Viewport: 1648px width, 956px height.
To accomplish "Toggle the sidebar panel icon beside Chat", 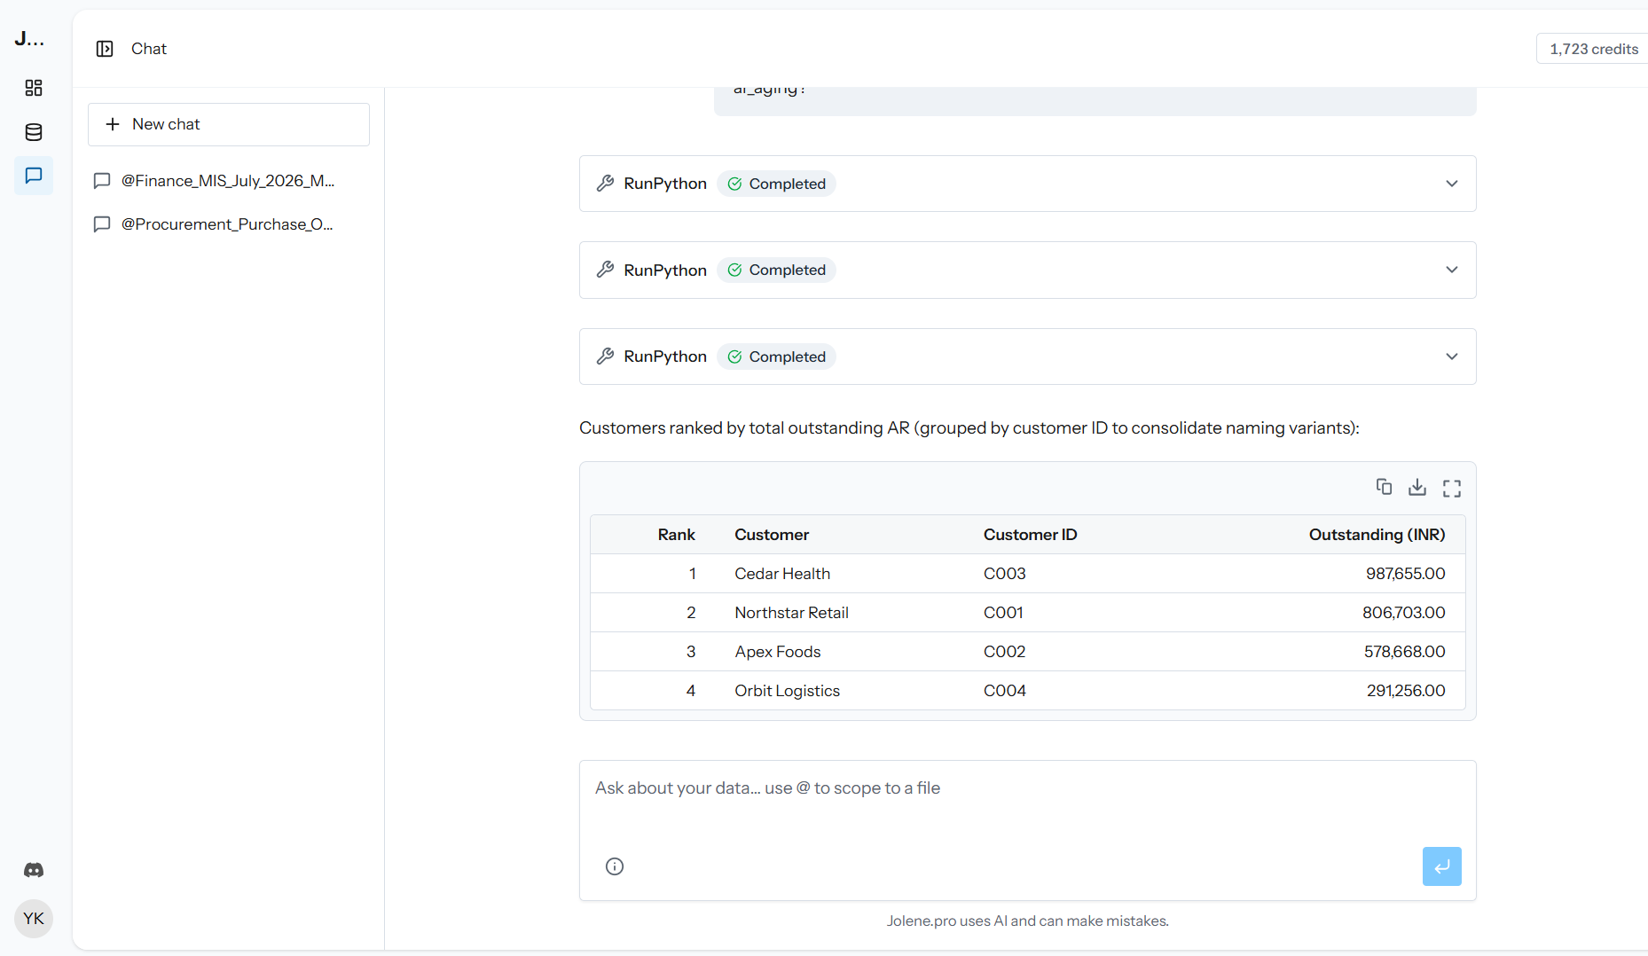I will [x=105, y=49].
